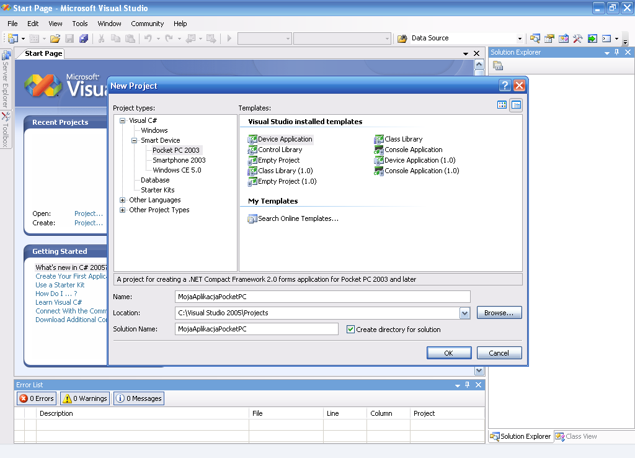Toggle the 0 Warnings filter
635x458 pixels.
85,398
